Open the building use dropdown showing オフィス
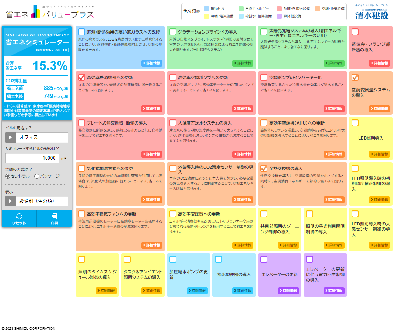This screenshot has height=330, width=395. tap(37, 138)
